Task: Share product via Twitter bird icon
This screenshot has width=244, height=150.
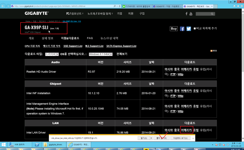Action: pyautogui.click(x=189, y=29)
